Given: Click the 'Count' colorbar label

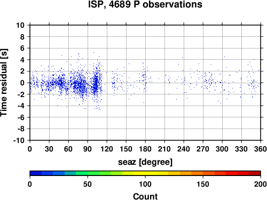Looking at the screenshot, I should [x=145, y=196].
